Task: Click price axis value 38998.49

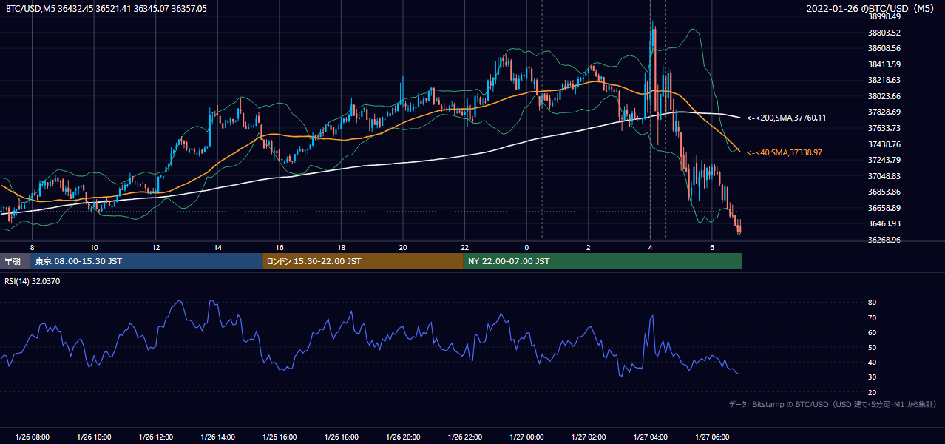Action: (x=884, y=16)
